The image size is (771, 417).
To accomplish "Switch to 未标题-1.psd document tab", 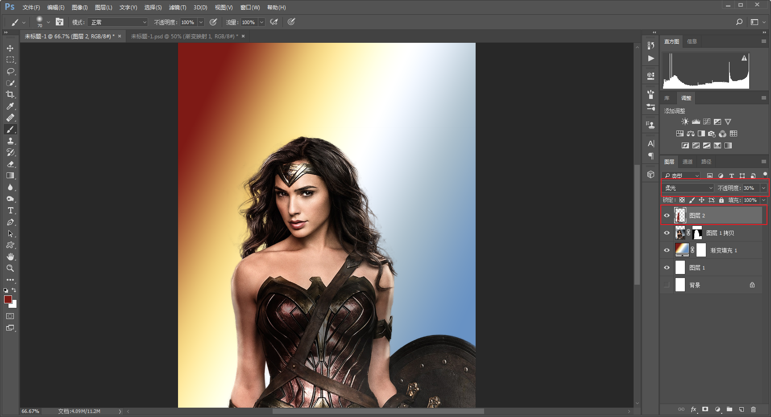I will (185, 37).
